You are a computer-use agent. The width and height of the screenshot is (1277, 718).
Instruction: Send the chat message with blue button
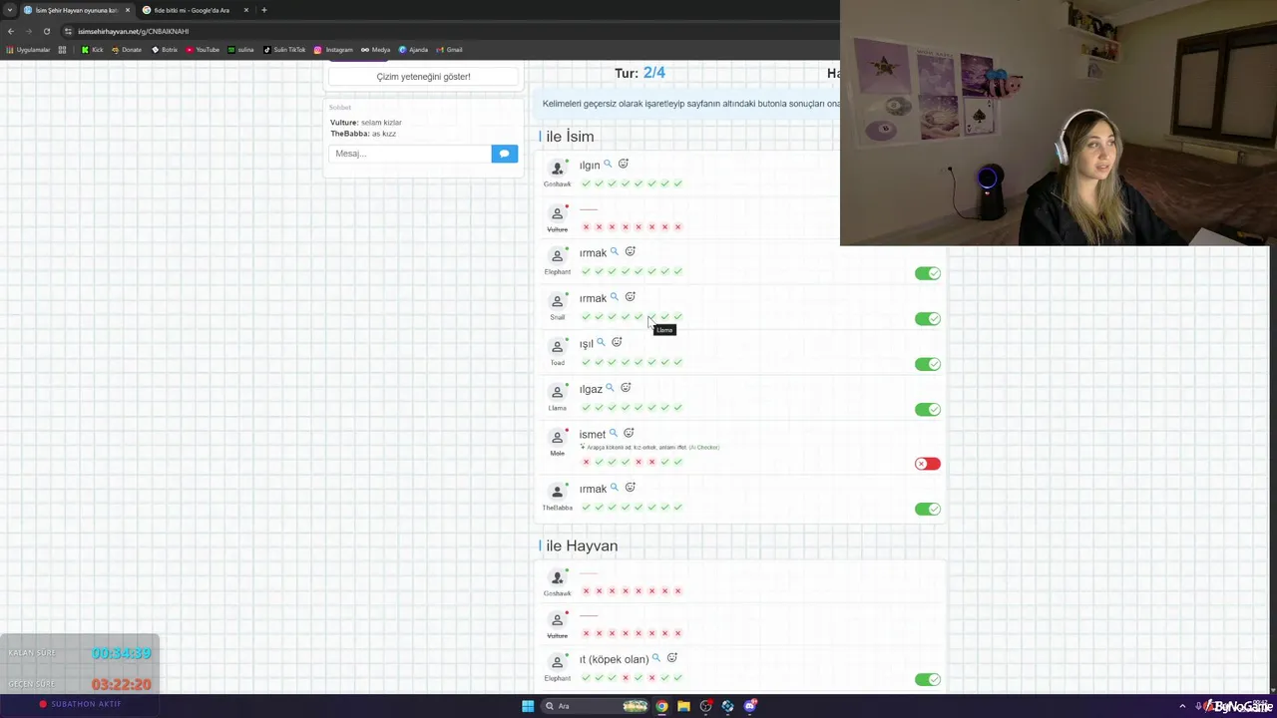click(504, 154)
